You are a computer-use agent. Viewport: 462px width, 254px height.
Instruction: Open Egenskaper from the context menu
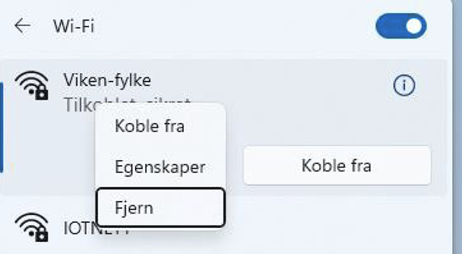[161, 167]
